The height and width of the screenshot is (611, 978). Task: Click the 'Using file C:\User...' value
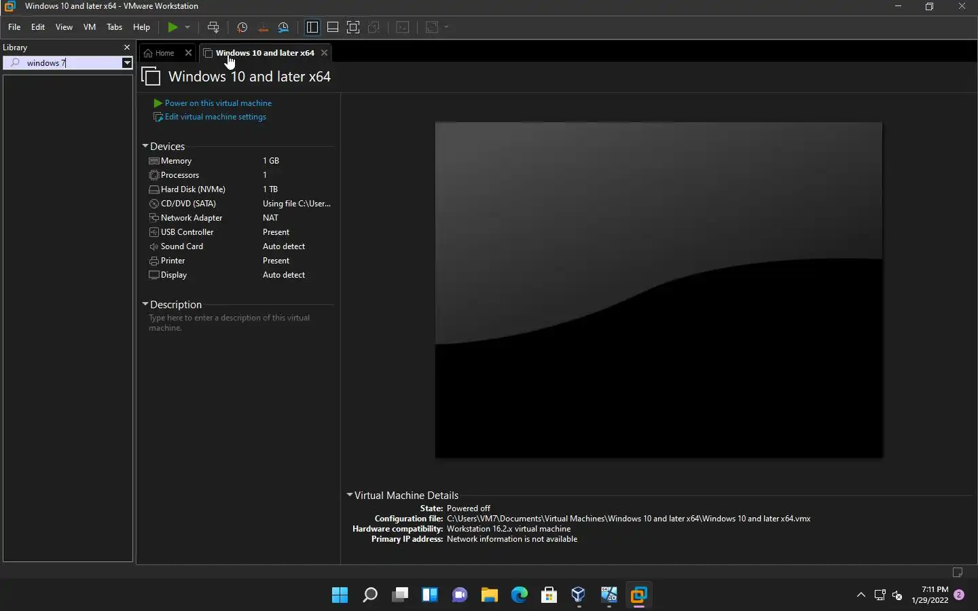[297, 204]
